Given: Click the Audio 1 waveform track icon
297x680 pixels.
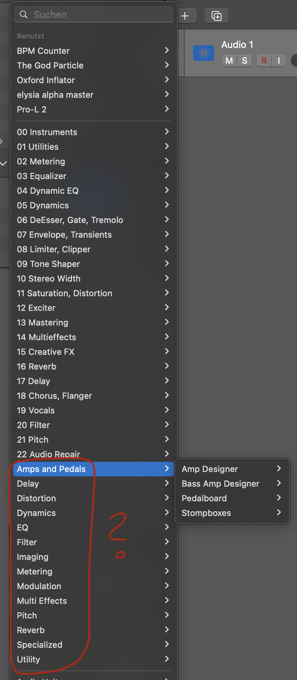Looking at the screenshot, I should (204, 53).
